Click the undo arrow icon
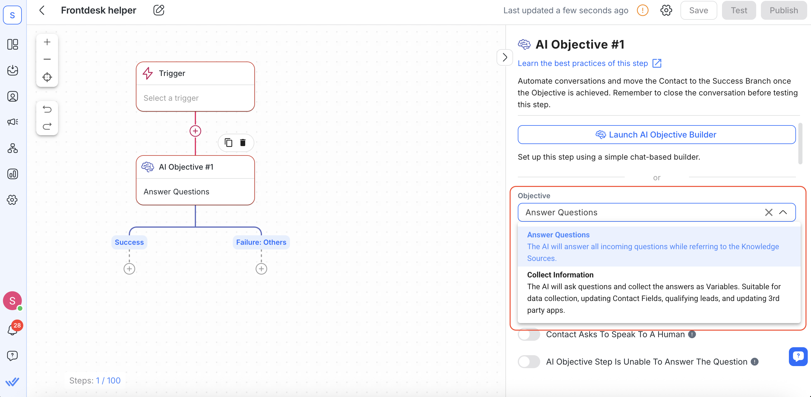811x397 pixels. (47, 109)
